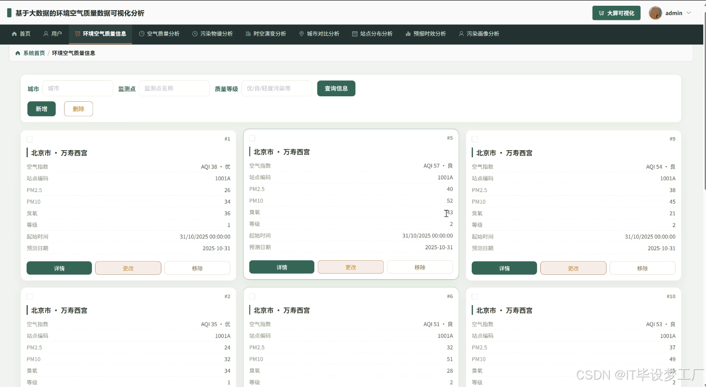This screenshot has width=706, height=387.
Task: Click 更改 on card #1
Action: [x=128, y=268]
